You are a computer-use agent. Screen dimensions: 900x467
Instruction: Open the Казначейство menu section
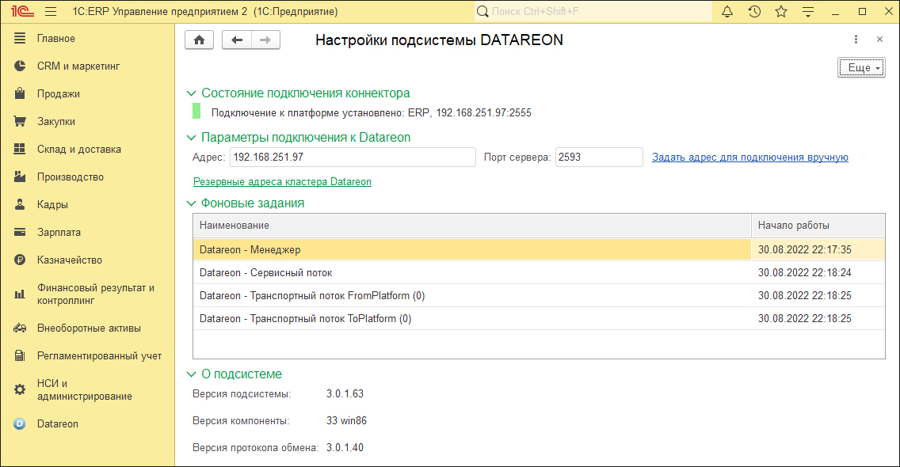[69, 260]
